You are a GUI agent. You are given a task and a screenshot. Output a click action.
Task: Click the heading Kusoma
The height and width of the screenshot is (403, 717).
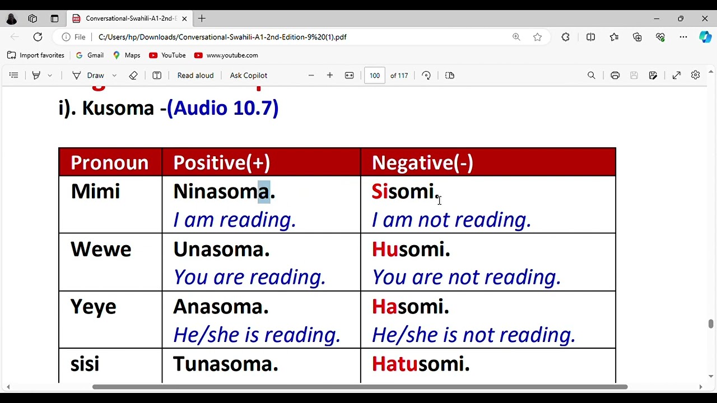tap(118, 108)
